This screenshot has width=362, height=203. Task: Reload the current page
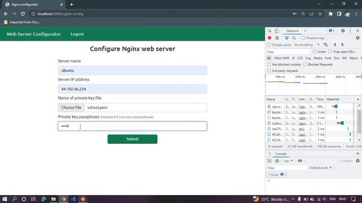point(23,14)
